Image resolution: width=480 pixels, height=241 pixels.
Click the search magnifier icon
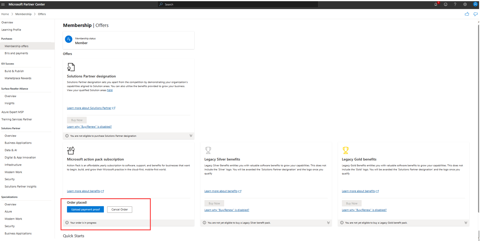click(161, 4)
